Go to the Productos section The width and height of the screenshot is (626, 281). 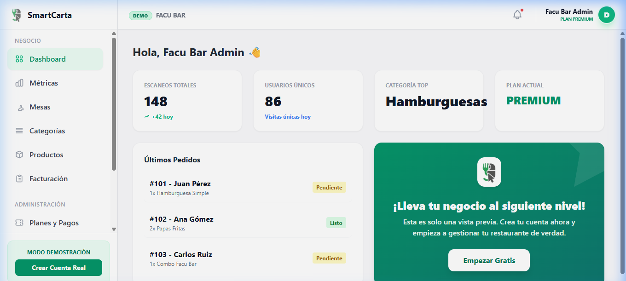tap(46, 155)
